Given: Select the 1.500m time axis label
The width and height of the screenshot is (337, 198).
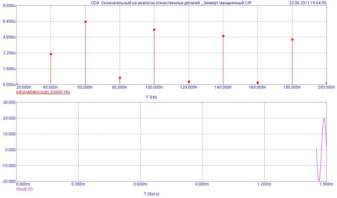Looking at the screenshot, I should pos(326,184).
